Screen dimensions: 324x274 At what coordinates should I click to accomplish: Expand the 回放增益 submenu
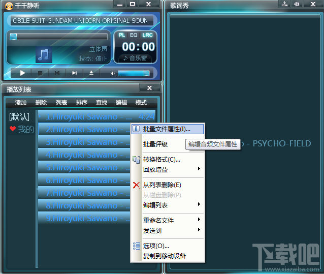(168, 170)
